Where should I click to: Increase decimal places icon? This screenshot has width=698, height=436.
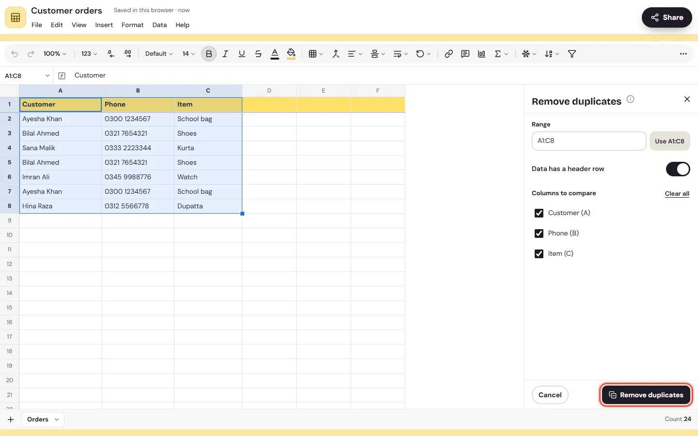click(x=127, y=54)
